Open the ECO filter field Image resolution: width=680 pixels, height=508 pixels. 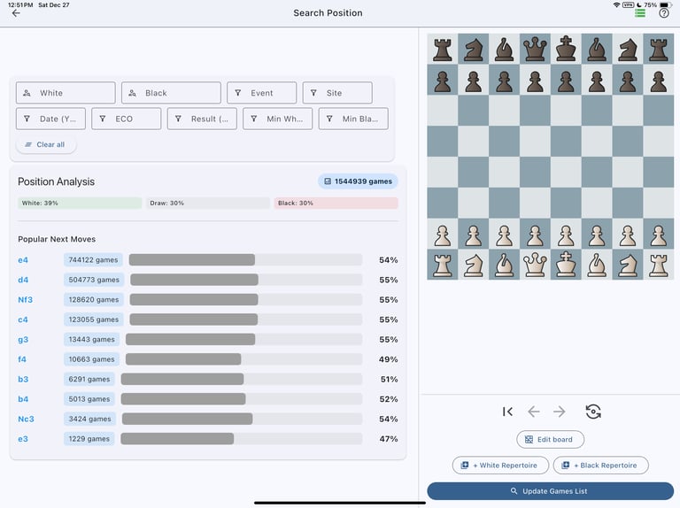click(x=127, y=119)
